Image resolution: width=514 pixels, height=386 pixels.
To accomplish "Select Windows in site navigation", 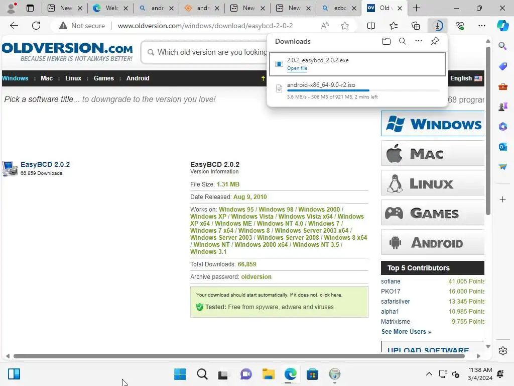I will (x=15, y=78).
